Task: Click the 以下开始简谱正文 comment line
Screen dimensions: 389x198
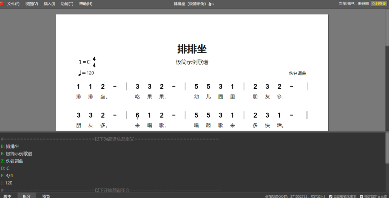Action: (111, 190)
